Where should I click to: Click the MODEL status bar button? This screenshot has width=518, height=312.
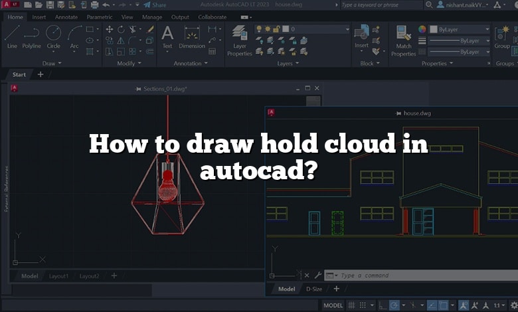pyautogui.click(x=334, y=305)
